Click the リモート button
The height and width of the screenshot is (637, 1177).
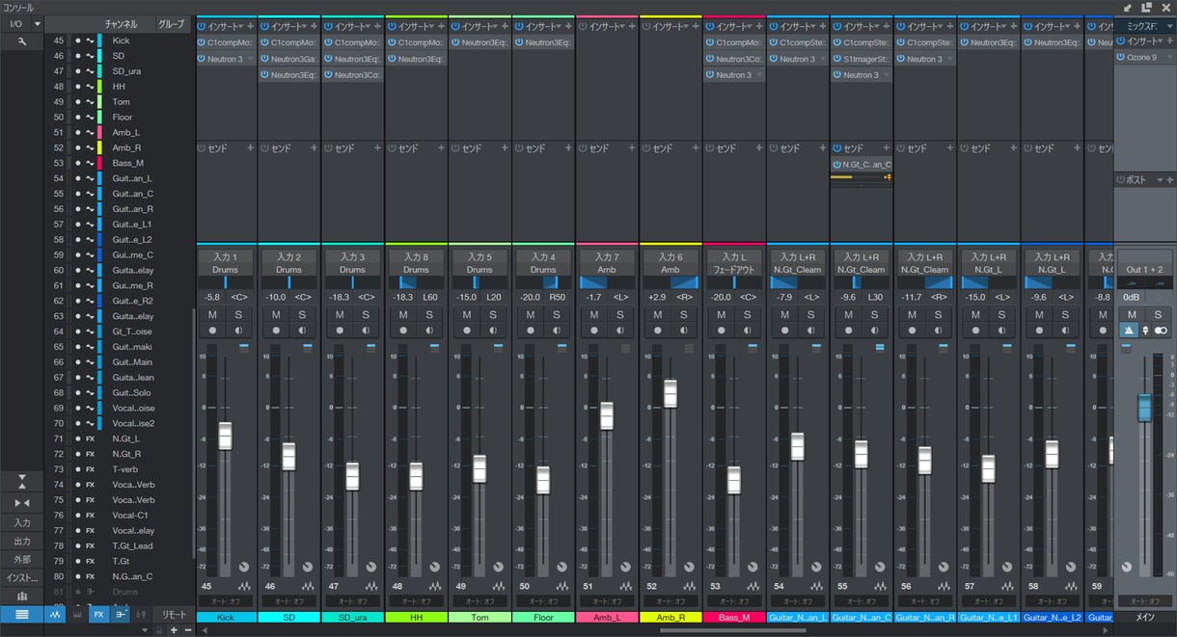pos(174,615)
